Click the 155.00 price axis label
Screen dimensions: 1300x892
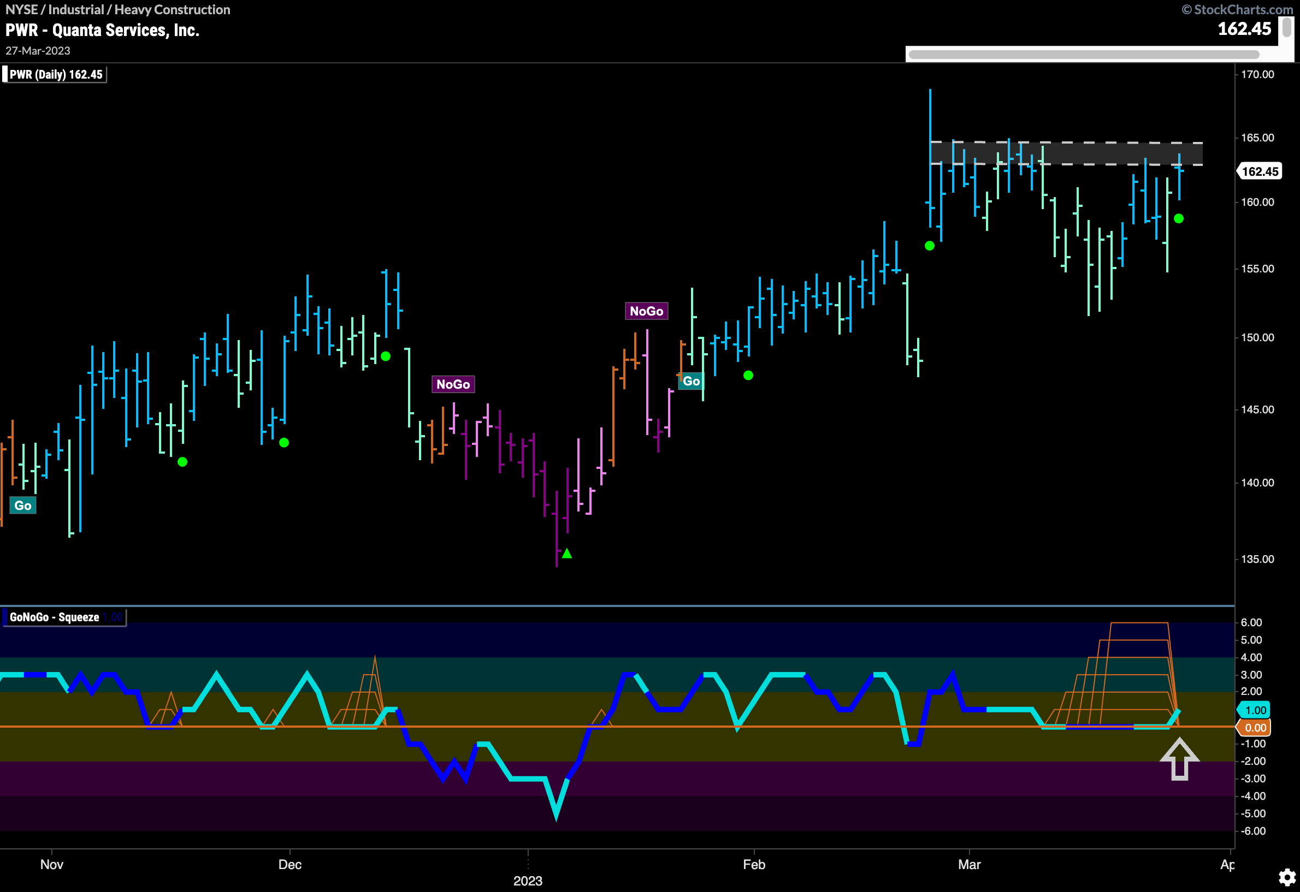pos(1257,269)
